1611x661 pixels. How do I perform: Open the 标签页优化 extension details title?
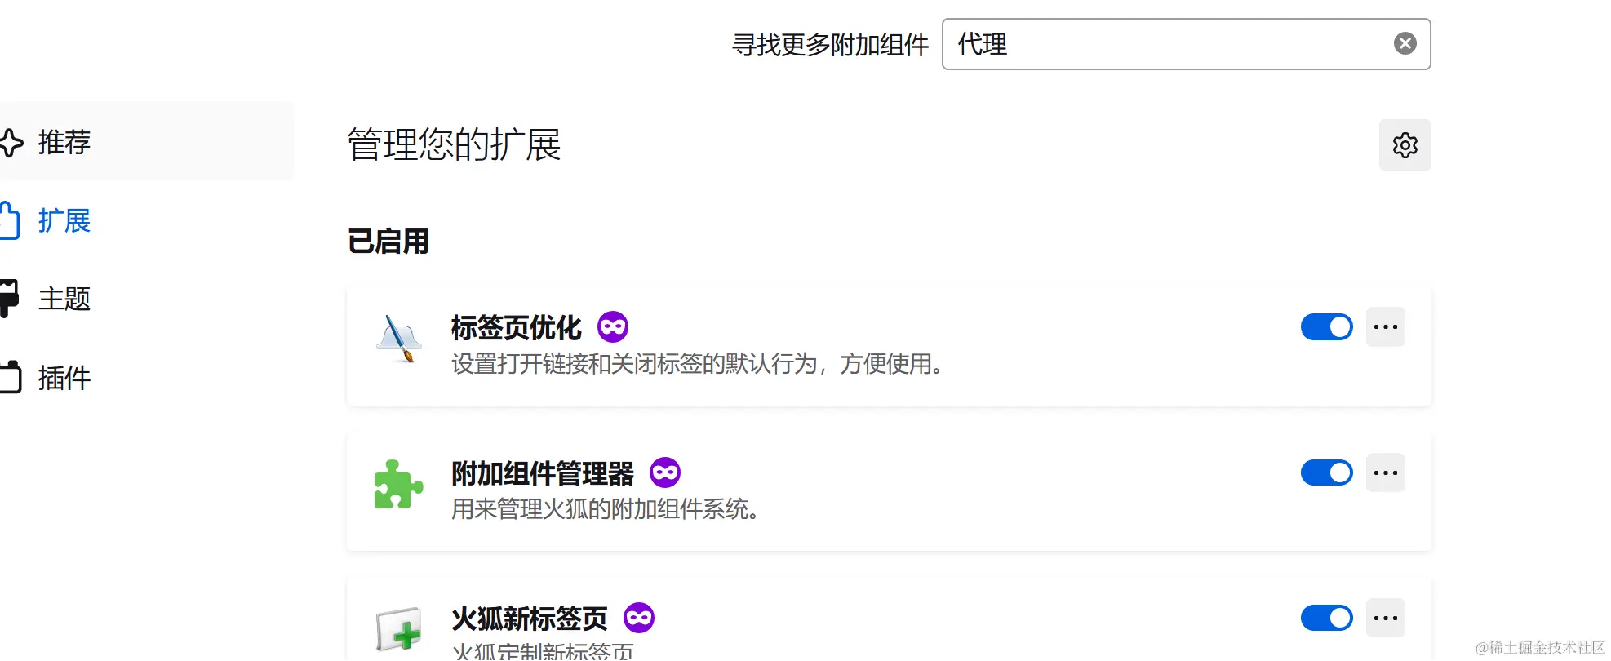coord(517,327)
